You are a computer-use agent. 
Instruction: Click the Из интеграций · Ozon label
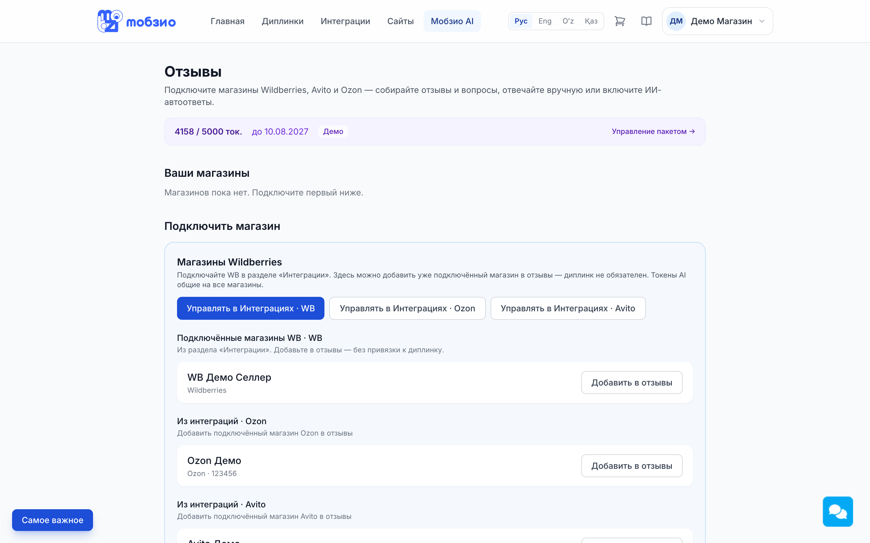click(222, 421)
